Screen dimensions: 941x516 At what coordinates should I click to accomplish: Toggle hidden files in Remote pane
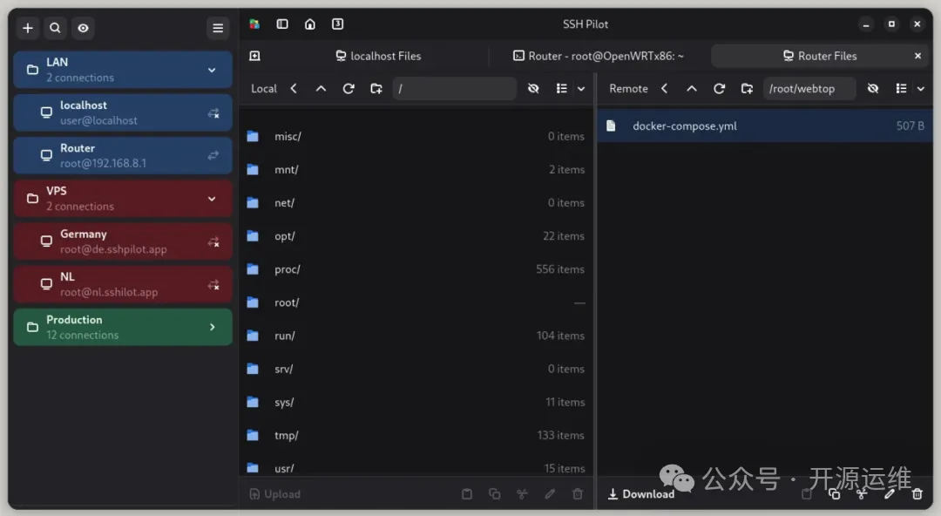click(x=873, y=88)
